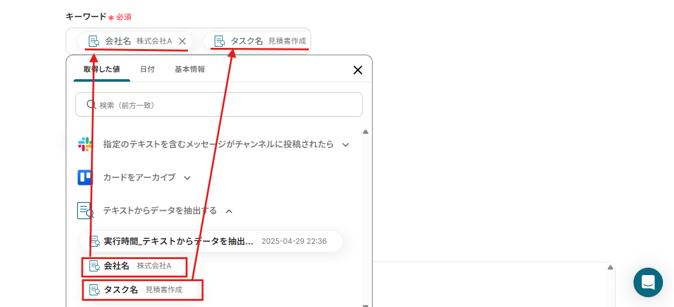Open the 日付 tab
The height and width of the screenshot is (307, 674).
click(147, 69)
